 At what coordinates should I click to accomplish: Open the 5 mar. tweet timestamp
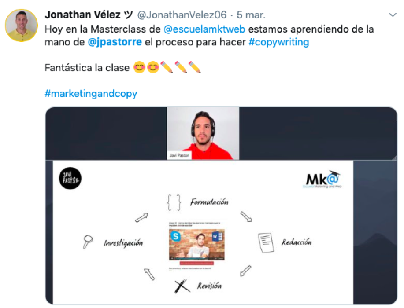click(251, 15)
